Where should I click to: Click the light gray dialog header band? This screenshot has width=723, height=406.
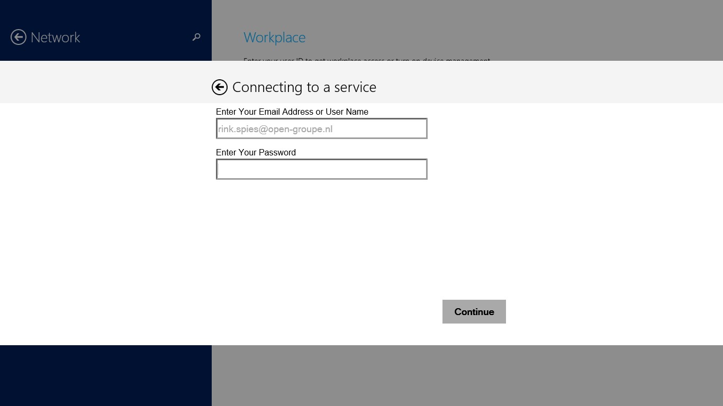529,82
